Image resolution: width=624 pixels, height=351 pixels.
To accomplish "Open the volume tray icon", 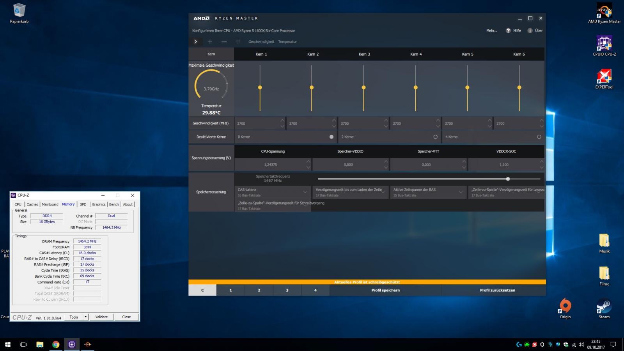I will 581,345.
